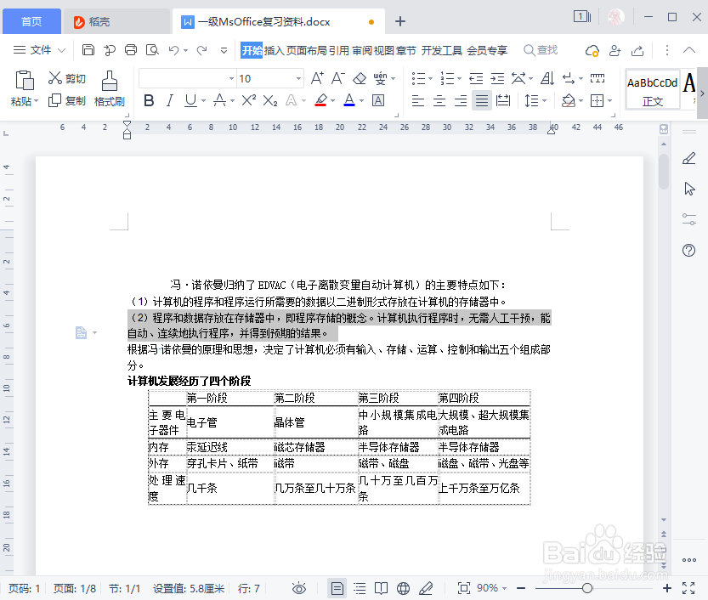Toggle Underline formatting
Viewport: 708px width, 600px height.
point(191,100)
